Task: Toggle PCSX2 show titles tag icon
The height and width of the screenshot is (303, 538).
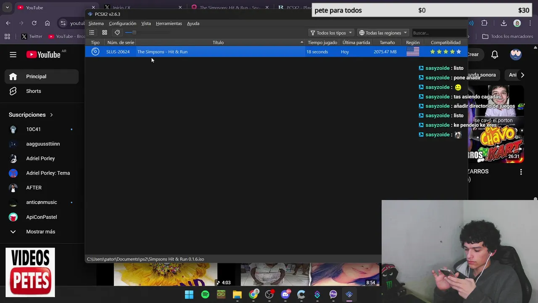Action: click(117, 32)
